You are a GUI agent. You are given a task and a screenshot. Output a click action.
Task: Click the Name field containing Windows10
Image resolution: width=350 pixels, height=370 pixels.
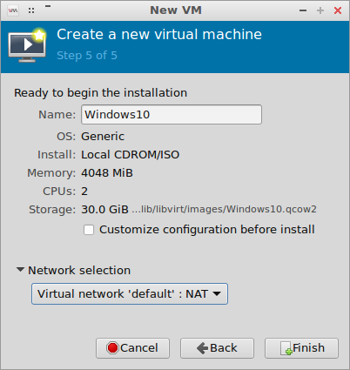pos(172,115)
